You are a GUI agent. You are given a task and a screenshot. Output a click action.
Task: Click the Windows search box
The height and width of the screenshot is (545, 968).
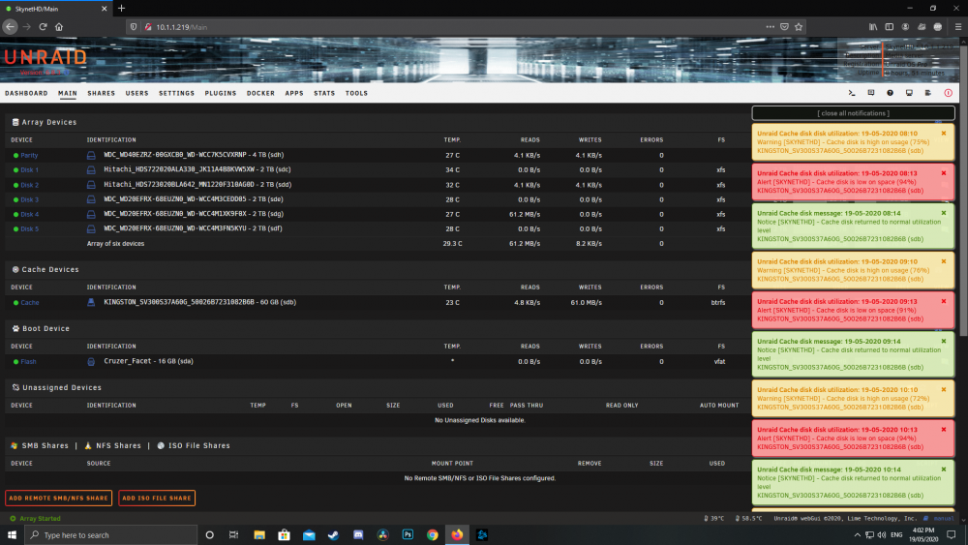(111, 534)
